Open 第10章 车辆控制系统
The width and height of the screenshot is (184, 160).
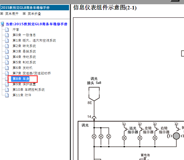coord(29,90)
